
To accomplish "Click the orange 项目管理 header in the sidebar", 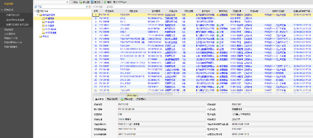I will point(9,4).
